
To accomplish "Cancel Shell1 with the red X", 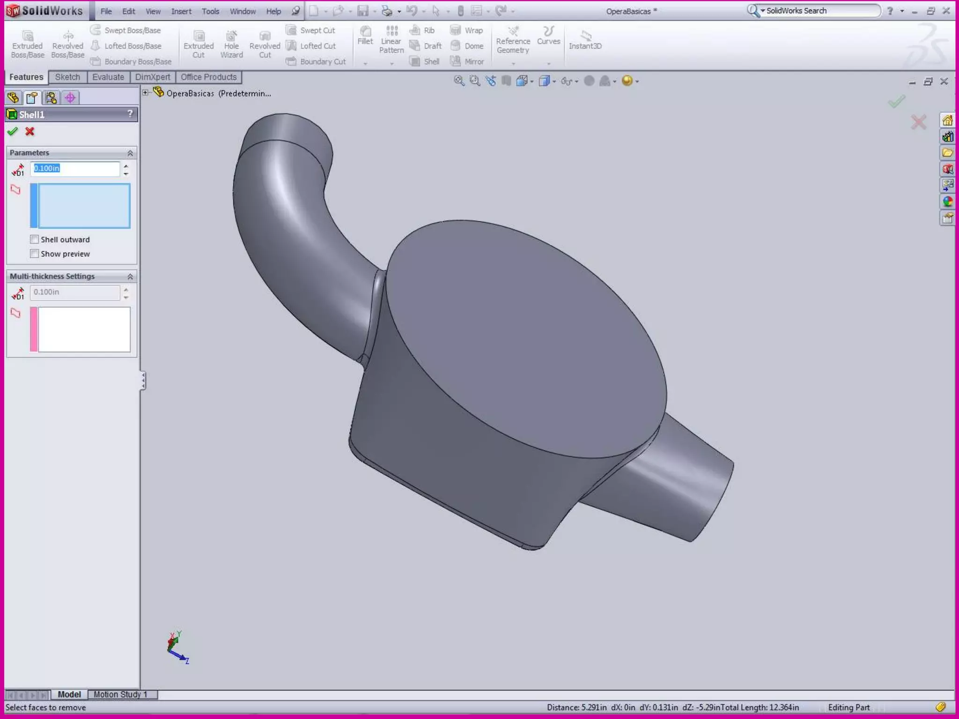I will coord(30,132).
